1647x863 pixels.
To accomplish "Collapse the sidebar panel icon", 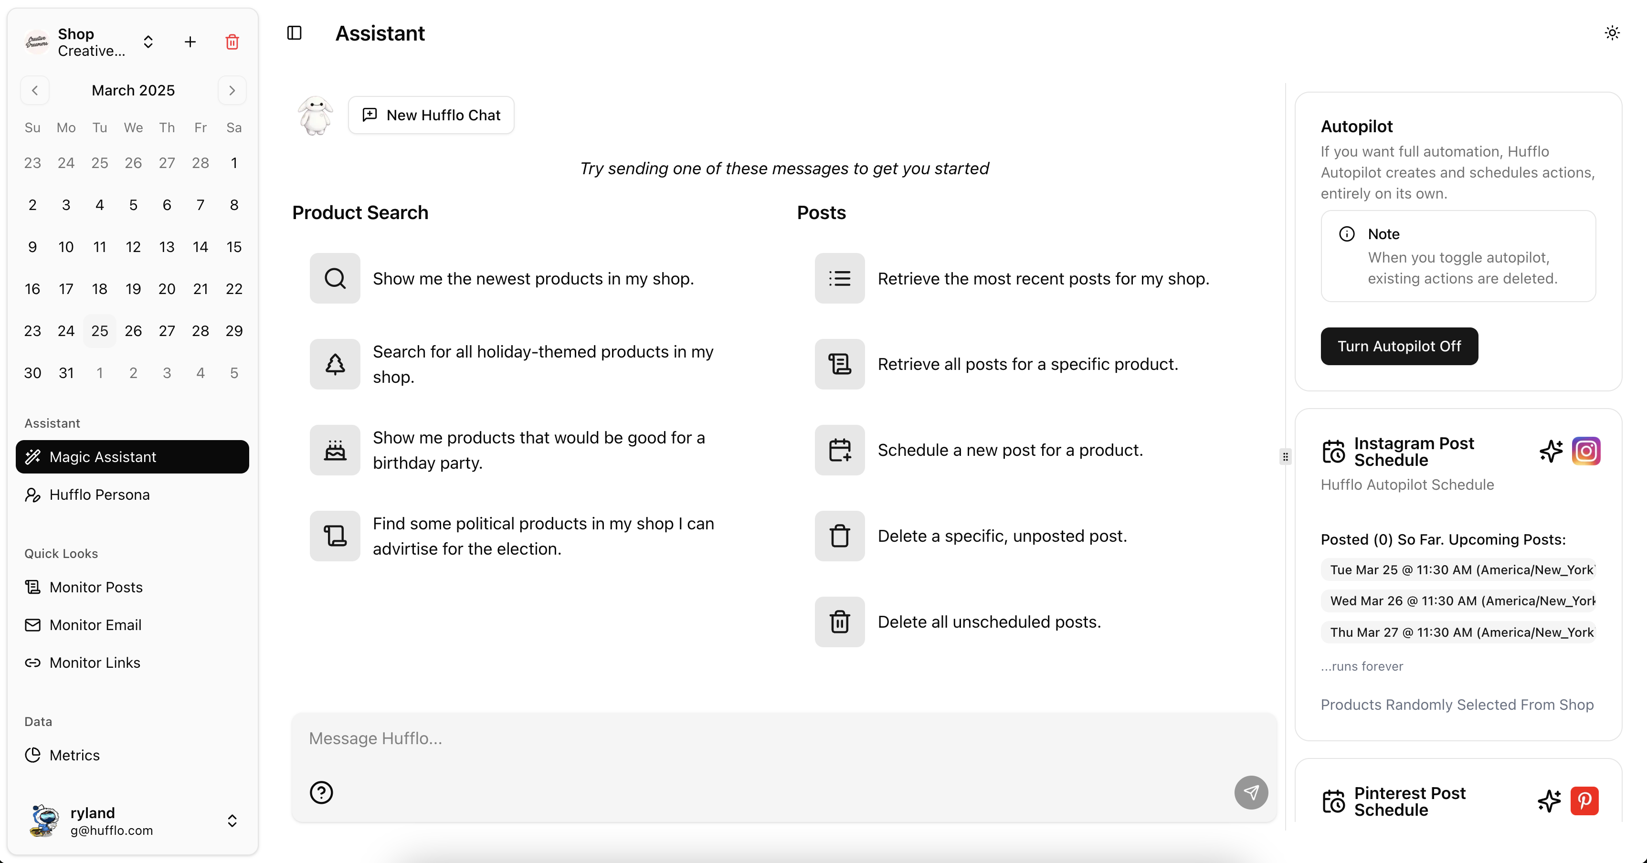I will pyautogui.click(x=294, y=32).
